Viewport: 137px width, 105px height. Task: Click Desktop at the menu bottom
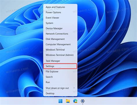[60, 93]
